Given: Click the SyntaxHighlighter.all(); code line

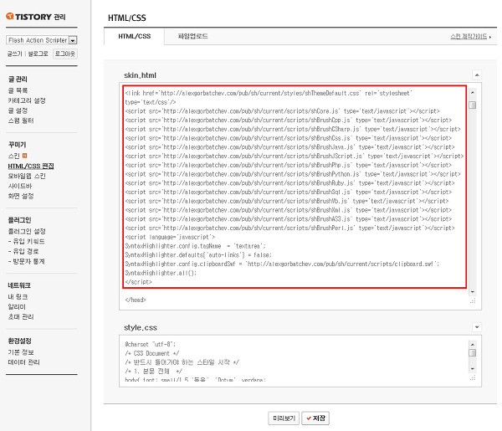Looking at the screenshot, I should (161, 273).
